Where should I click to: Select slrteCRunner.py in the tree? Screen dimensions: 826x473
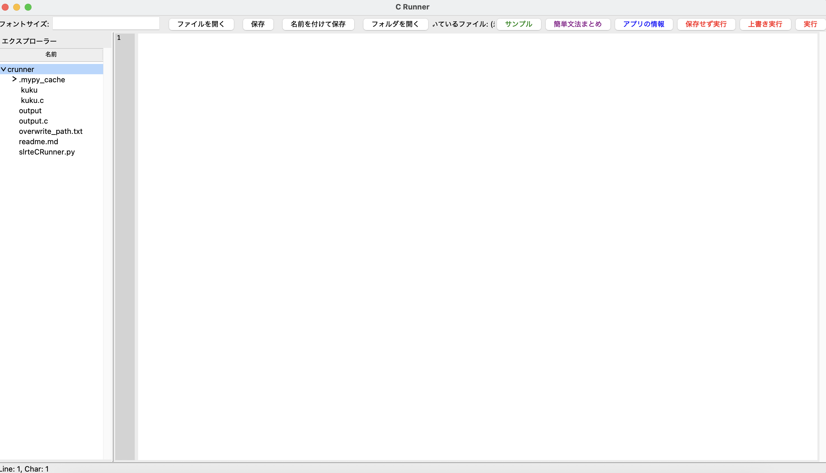pyautogui.click(x=47, y=152)
